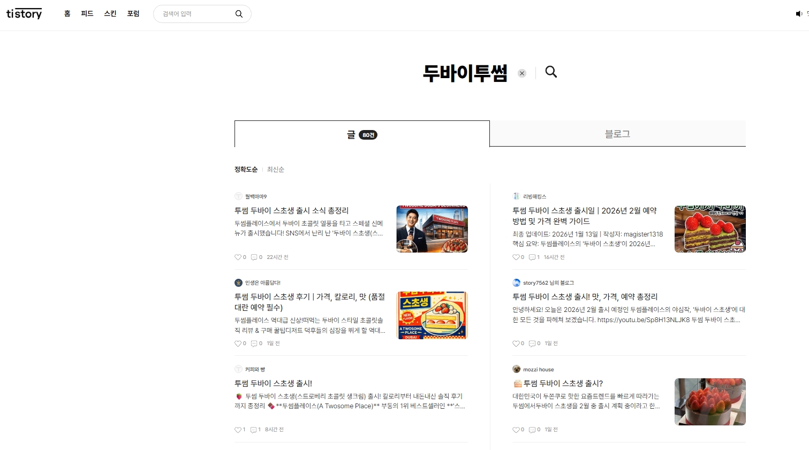Click comment icon on 커피와 빵 post
This screenshot has height=450, width=809.
254,430
